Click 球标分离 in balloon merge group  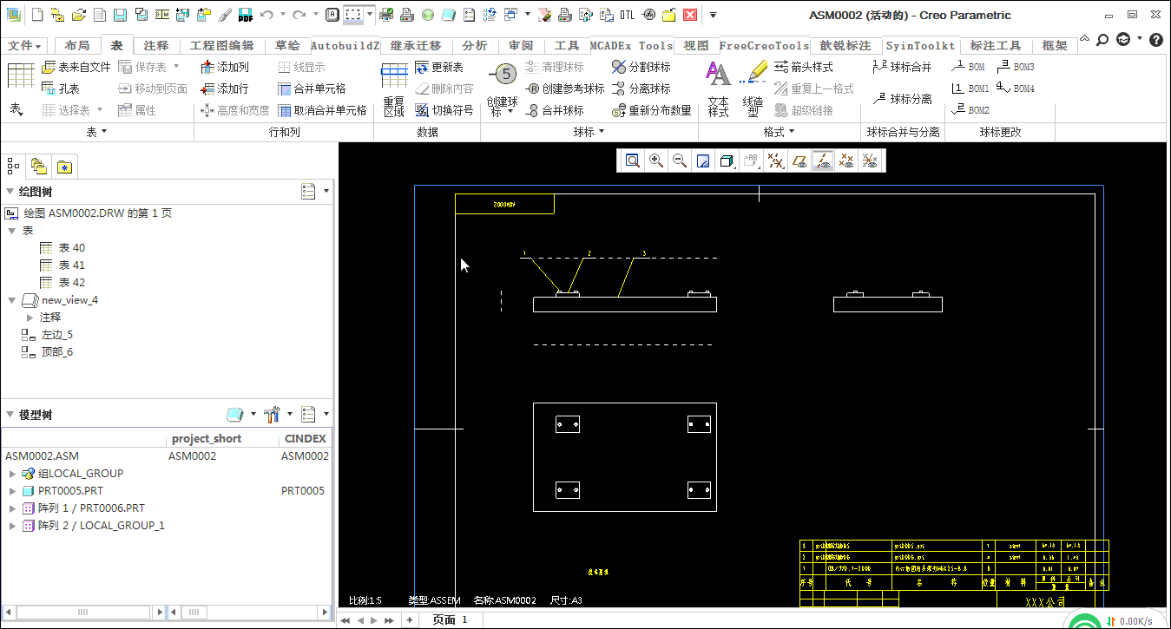coord(903,99)
